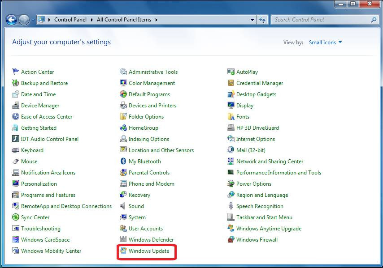
Task: Click the My Bluetooth icon
Action: click(123, 161)
